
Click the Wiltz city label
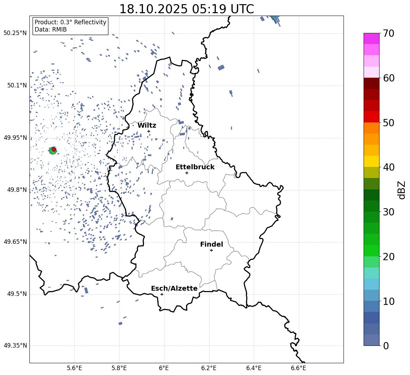click(147, 126)
